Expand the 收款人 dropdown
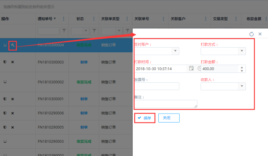 [x=242, y=86]
